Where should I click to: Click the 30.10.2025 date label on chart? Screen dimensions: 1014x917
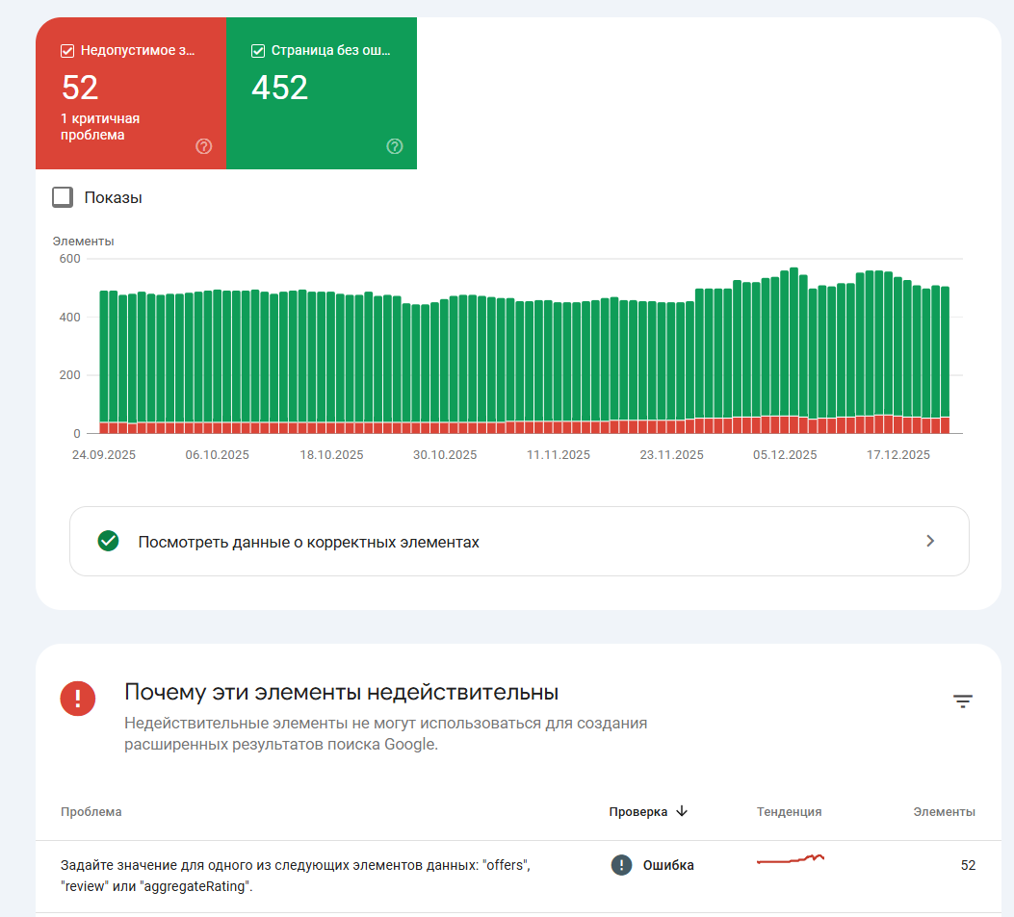point(445,455)
